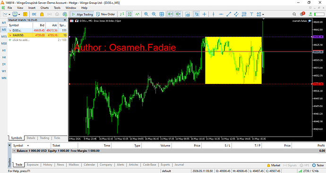Open the VPS button in status bar

(305, 165)
